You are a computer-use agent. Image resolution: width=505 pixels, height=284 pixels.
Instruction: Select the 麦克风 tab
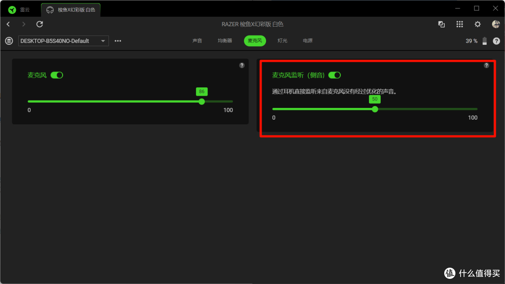pyautogui.click(x=255, y=41)
